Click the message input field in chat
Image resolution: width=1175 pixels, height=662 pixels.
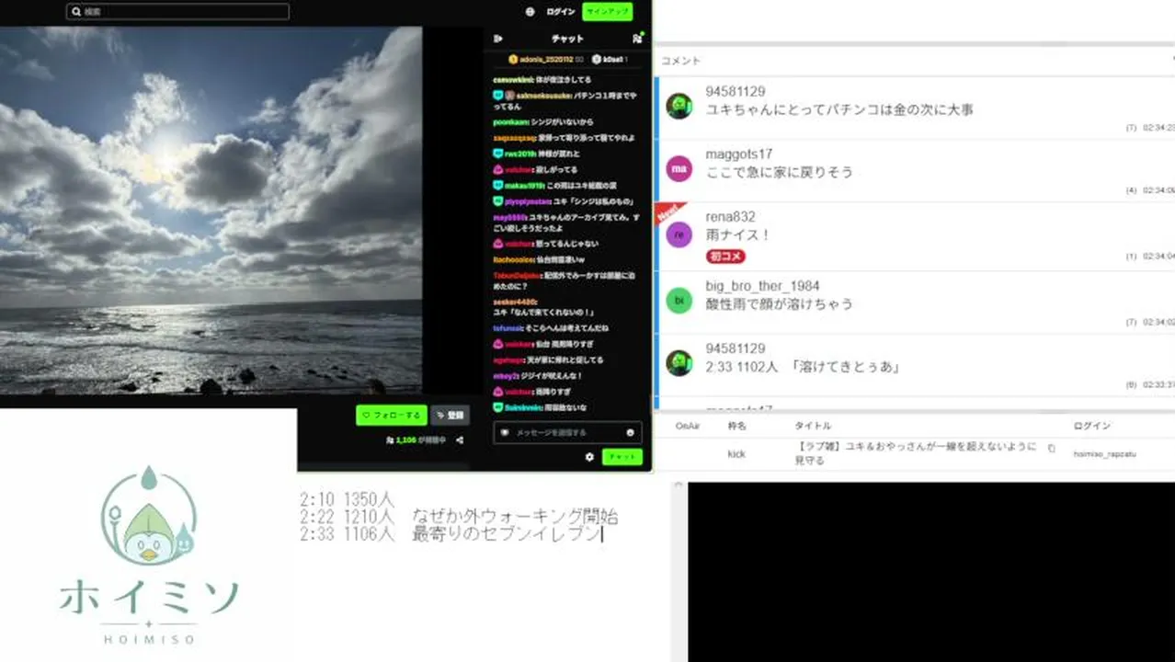(567, 432)
